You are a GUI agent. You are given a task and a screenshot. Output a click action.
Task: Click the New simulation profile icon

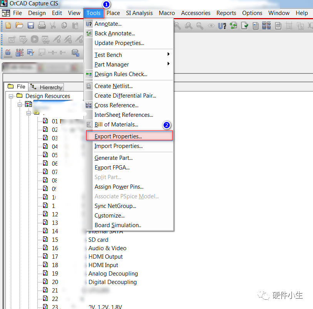click(12, 39)
